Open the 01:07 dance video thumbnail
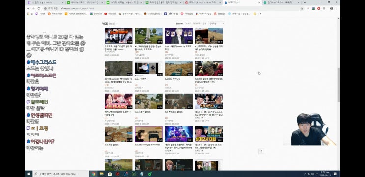The height and width of the screenshot is (177, 365). coord(148,69)
